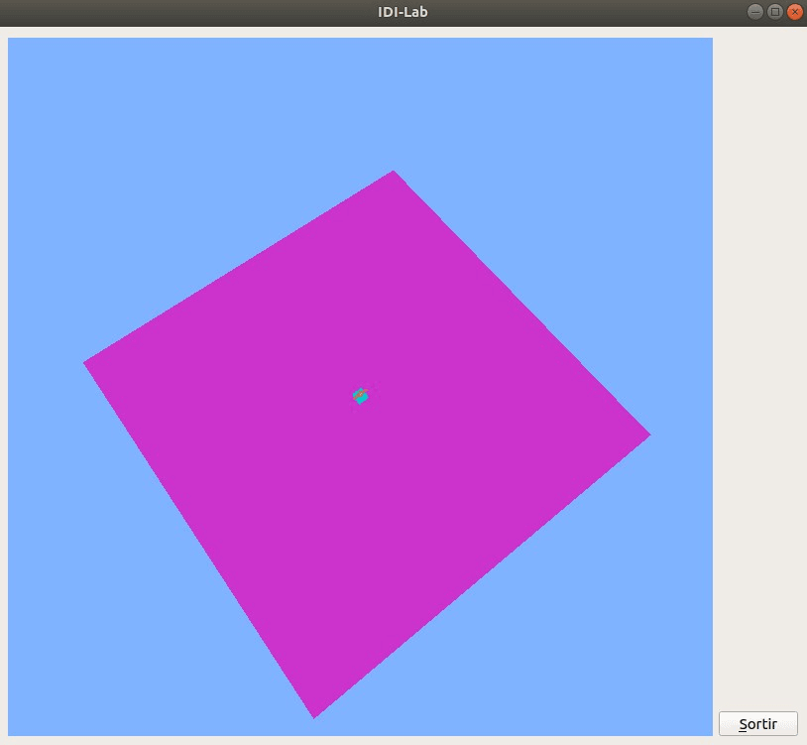Click the top-left corner of the blue viewport
Viewport: 807px width, 745px height.
(x=11, y=41)
